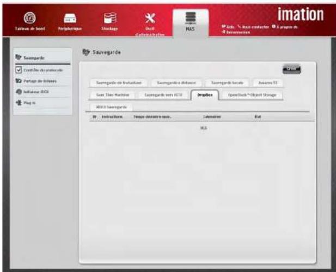Open Plug-in in the sidebar

(x=42, y=103)
